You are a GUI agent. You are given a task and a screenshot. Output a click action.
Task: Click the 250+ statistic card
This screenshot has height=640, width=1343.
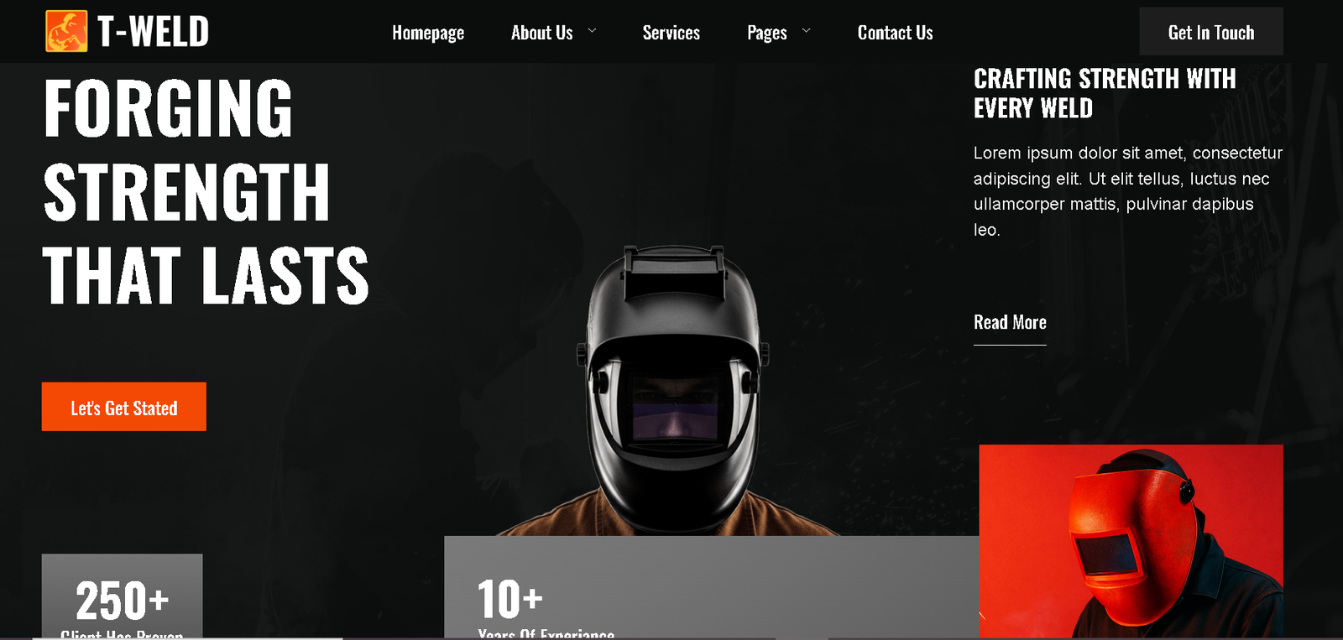tap(122, 596)
